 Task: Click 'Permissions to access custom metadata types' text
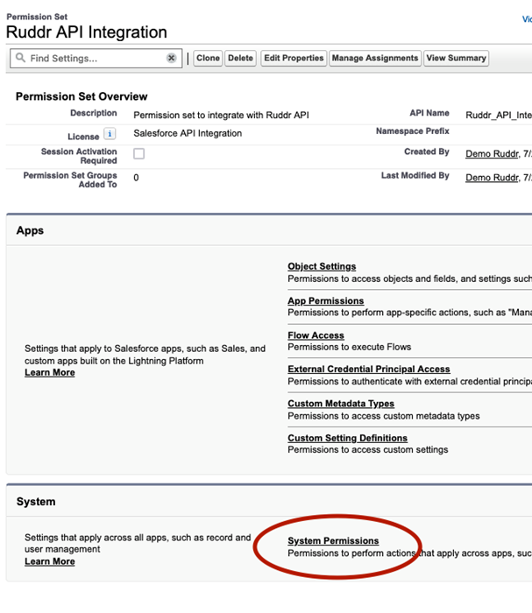(x=384, y=416)
